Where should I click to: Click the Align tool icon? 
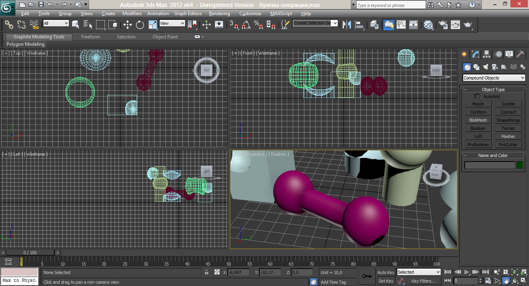(360, 25)
